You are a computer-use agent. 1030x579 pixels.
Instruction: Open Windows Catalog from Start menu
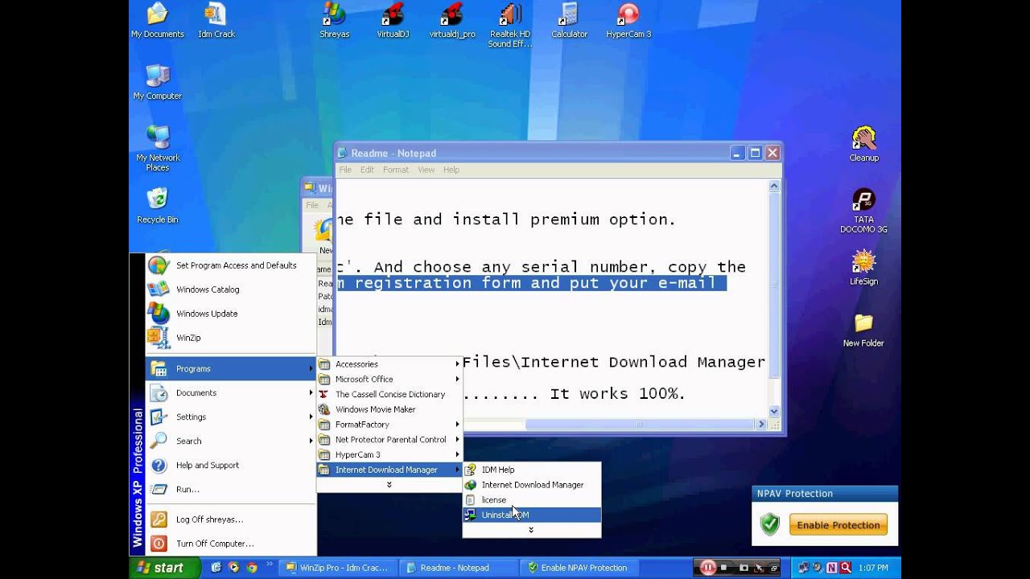230,289
